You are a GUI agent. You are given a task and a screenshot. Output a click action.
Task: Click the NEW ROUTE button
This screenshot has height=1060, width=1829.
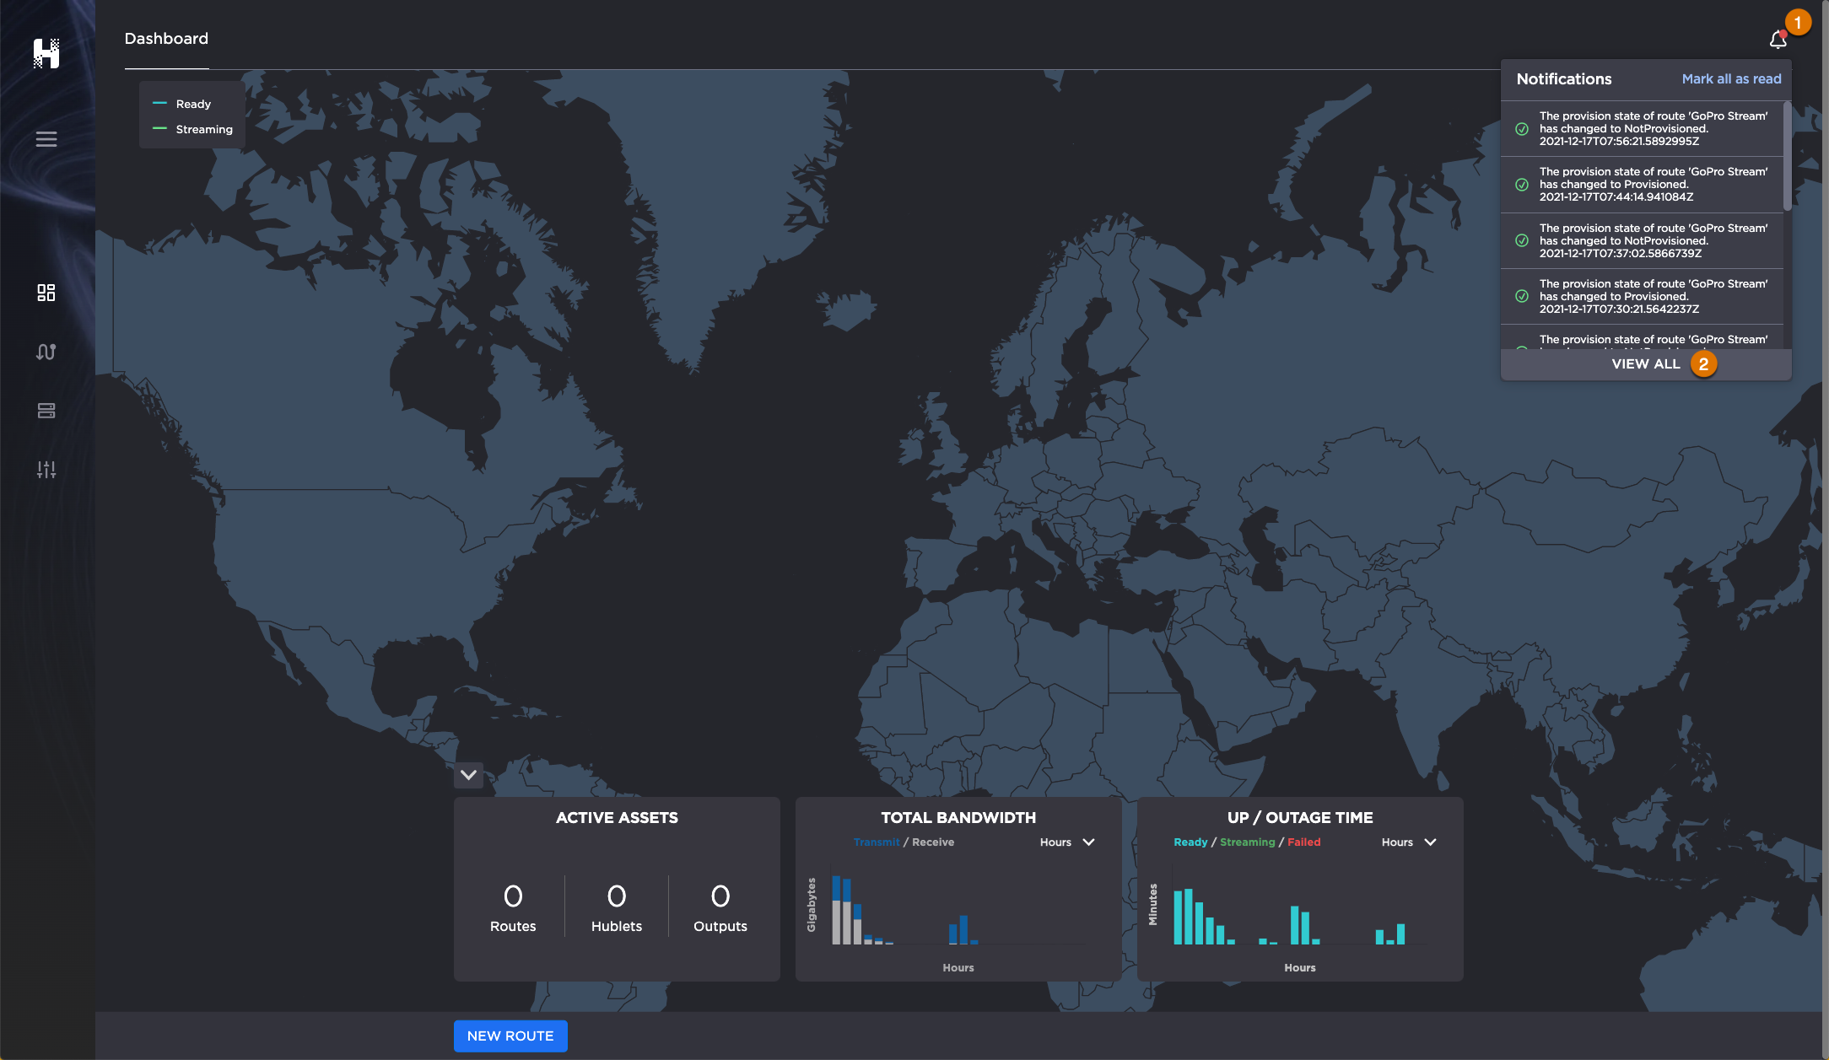[510, 1036]
